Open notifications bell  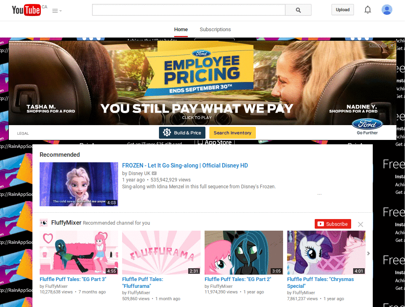click(368, 10)
